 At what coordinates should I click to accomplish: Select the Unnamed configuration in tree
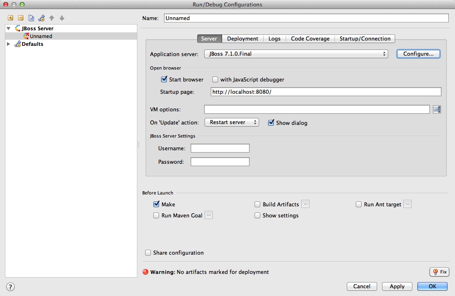(x=41, y=36)
